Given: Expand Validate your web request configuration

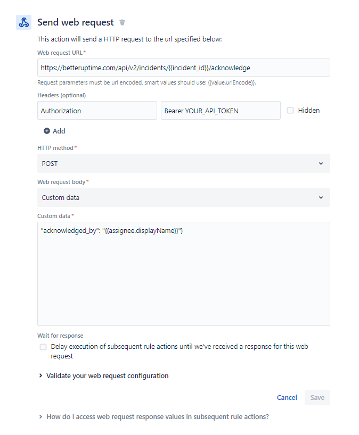Looking at the screenshot, I should 107,375.
